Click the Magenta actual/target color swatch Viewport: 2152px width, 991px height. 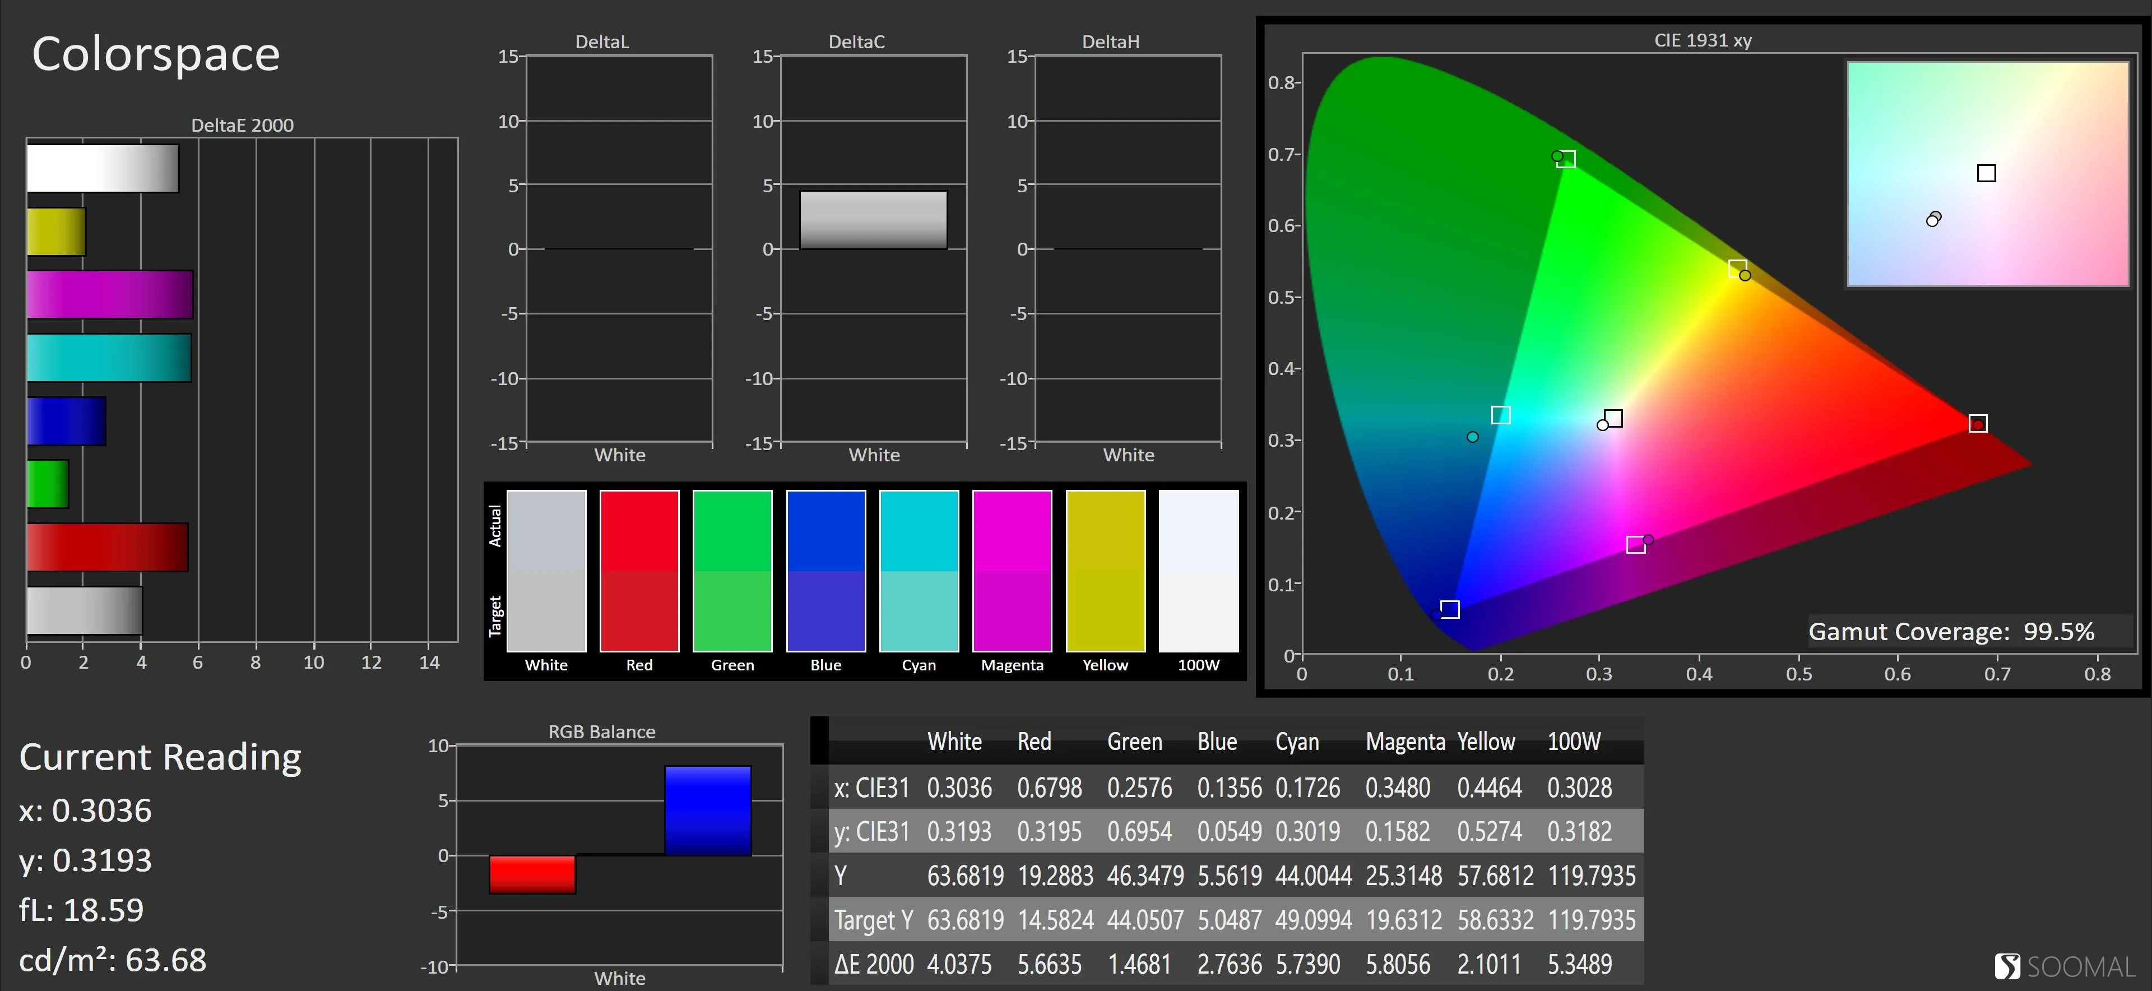(1012, 571)
